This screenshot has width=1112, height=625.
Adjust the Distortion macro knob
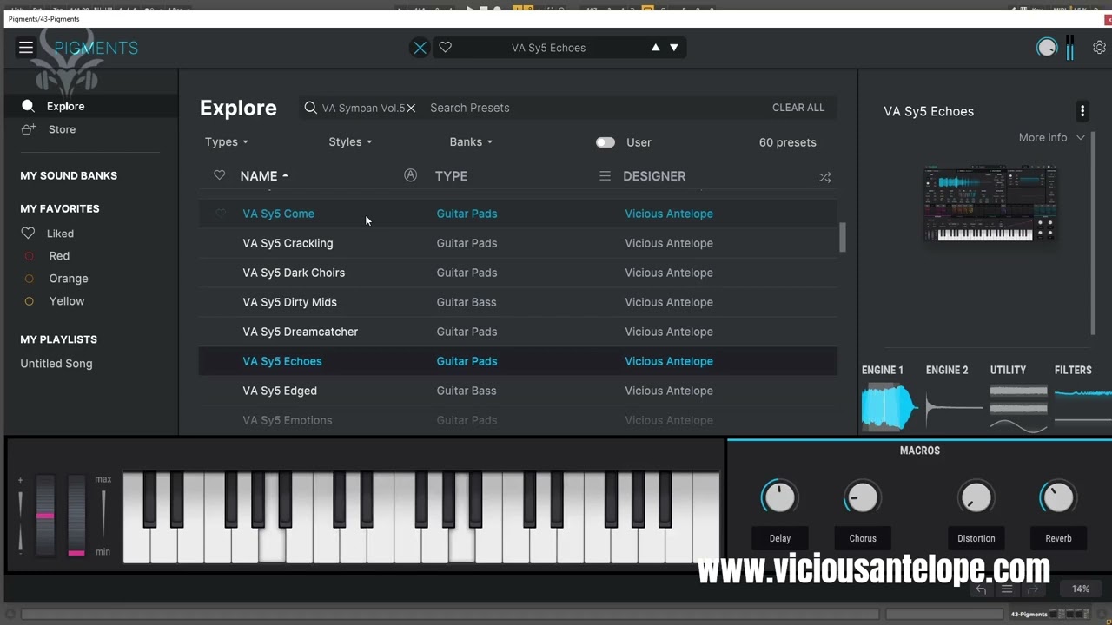tap(976, 497)
